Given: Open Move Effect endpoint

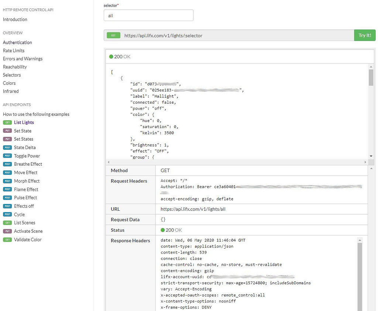Looking at the screenshot, I should [25, 173].
